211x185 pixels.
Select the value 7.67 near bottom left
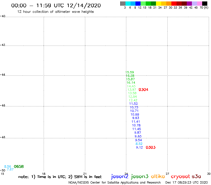point(10,169)
